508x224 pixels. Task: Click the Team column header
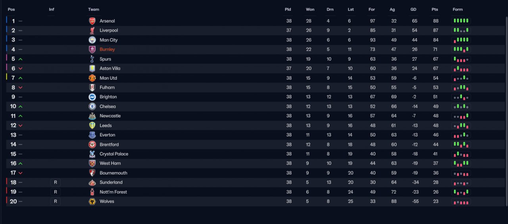pyautogui.click(x=94, y=10)
